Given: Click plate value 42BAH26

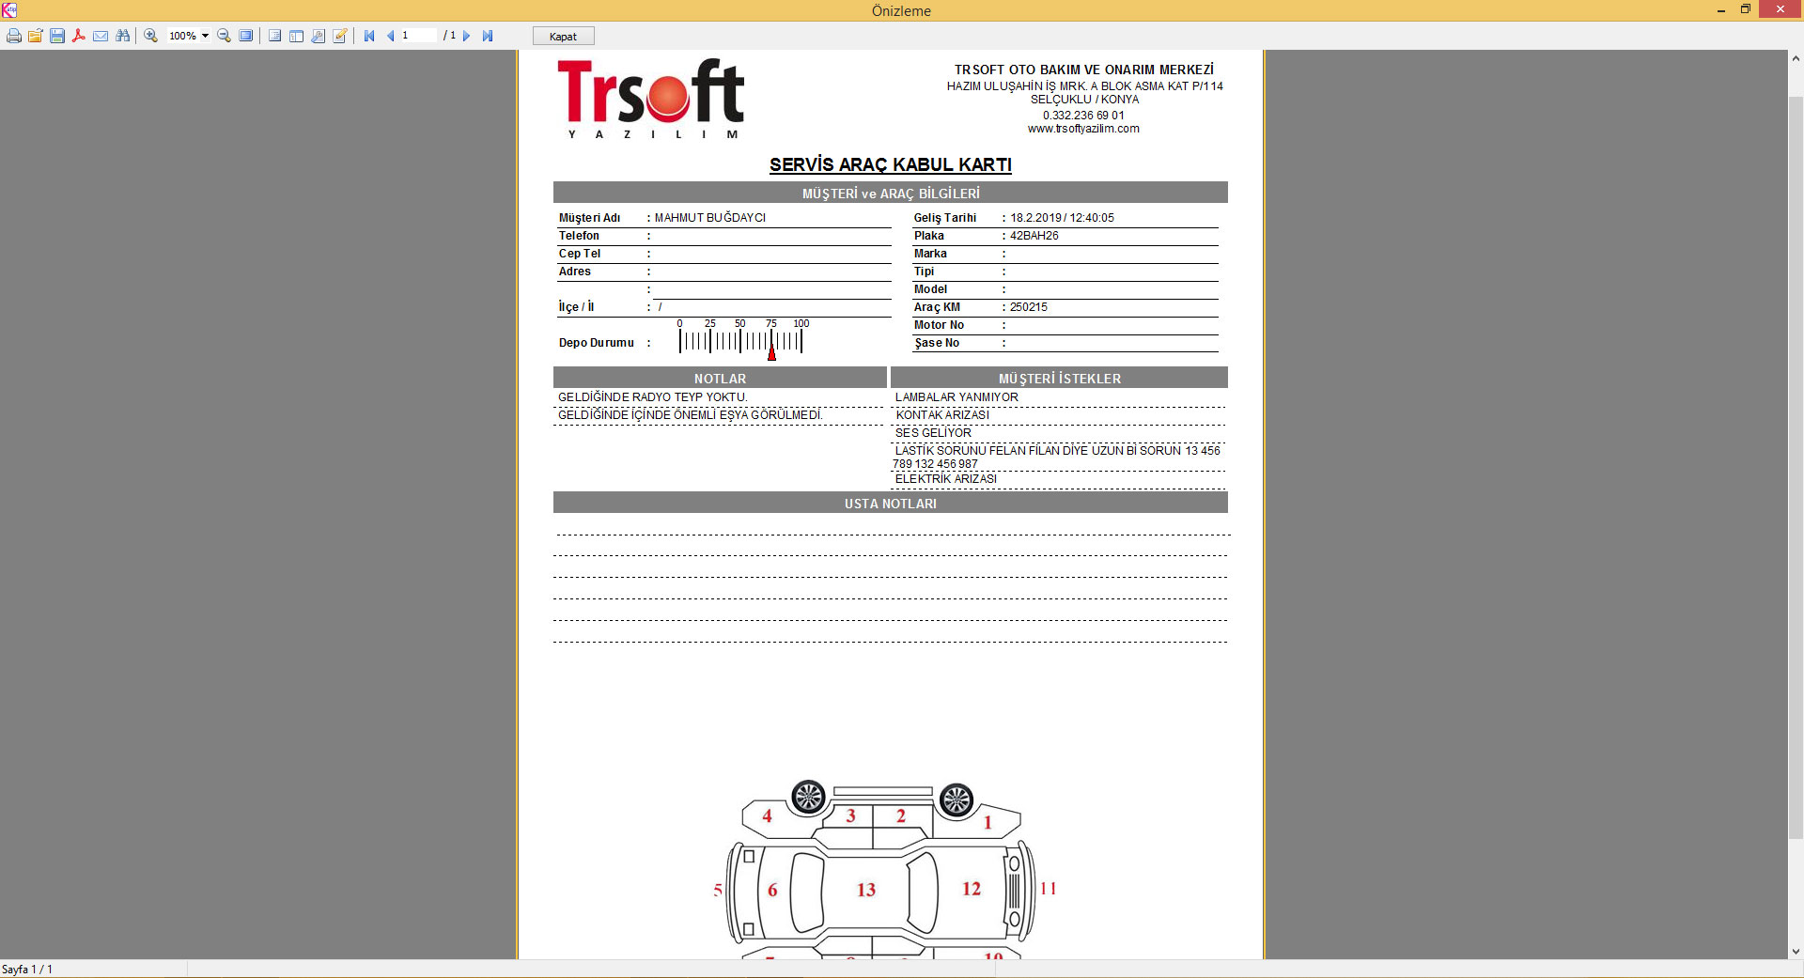Looking at the screenshot, I should (x=1034, y=236).
